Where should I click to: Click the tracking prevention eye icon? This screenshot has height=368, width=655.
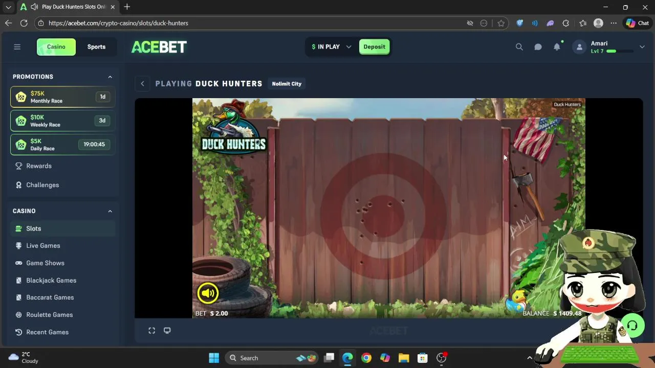(470, 23)
